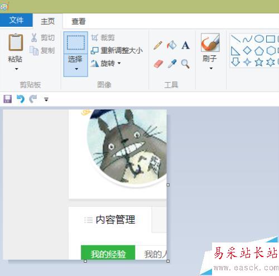This screenshot has width=279, height=276.
Task: Select the Diamond shape
Action: click(x=247, y=50)
